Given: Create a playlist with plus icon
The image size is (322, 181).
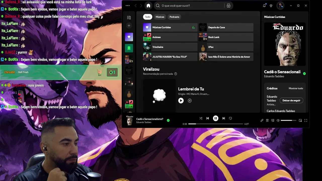Looking at the screenshot, I should click(x=129, y=25).
